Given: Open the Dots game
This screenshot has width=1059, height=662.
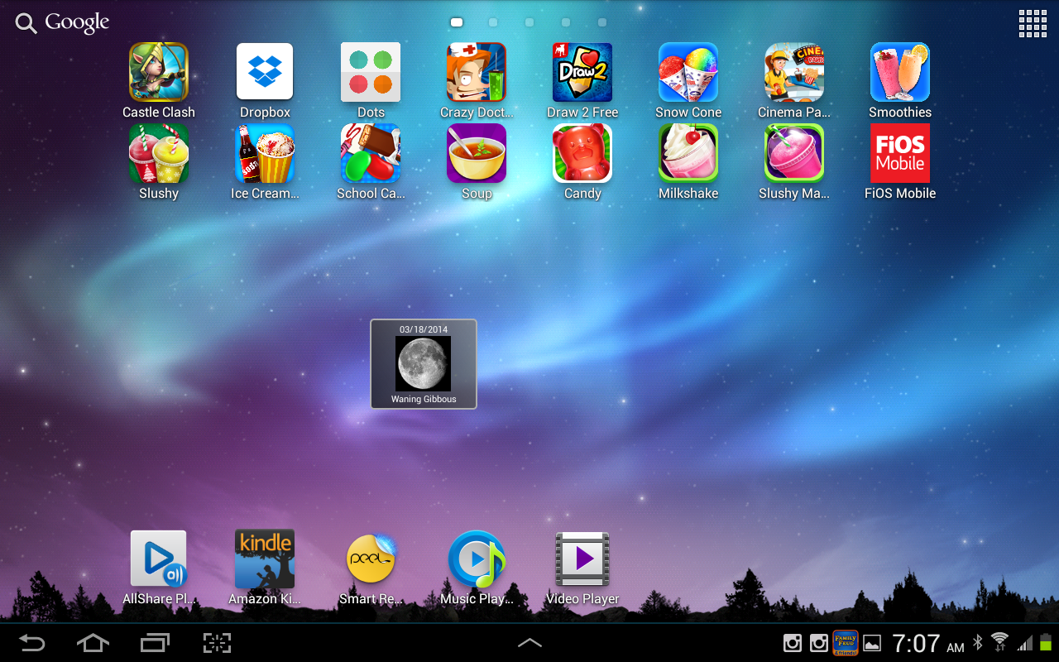Looking at the screenshot, I should click(x=371, y=73).
